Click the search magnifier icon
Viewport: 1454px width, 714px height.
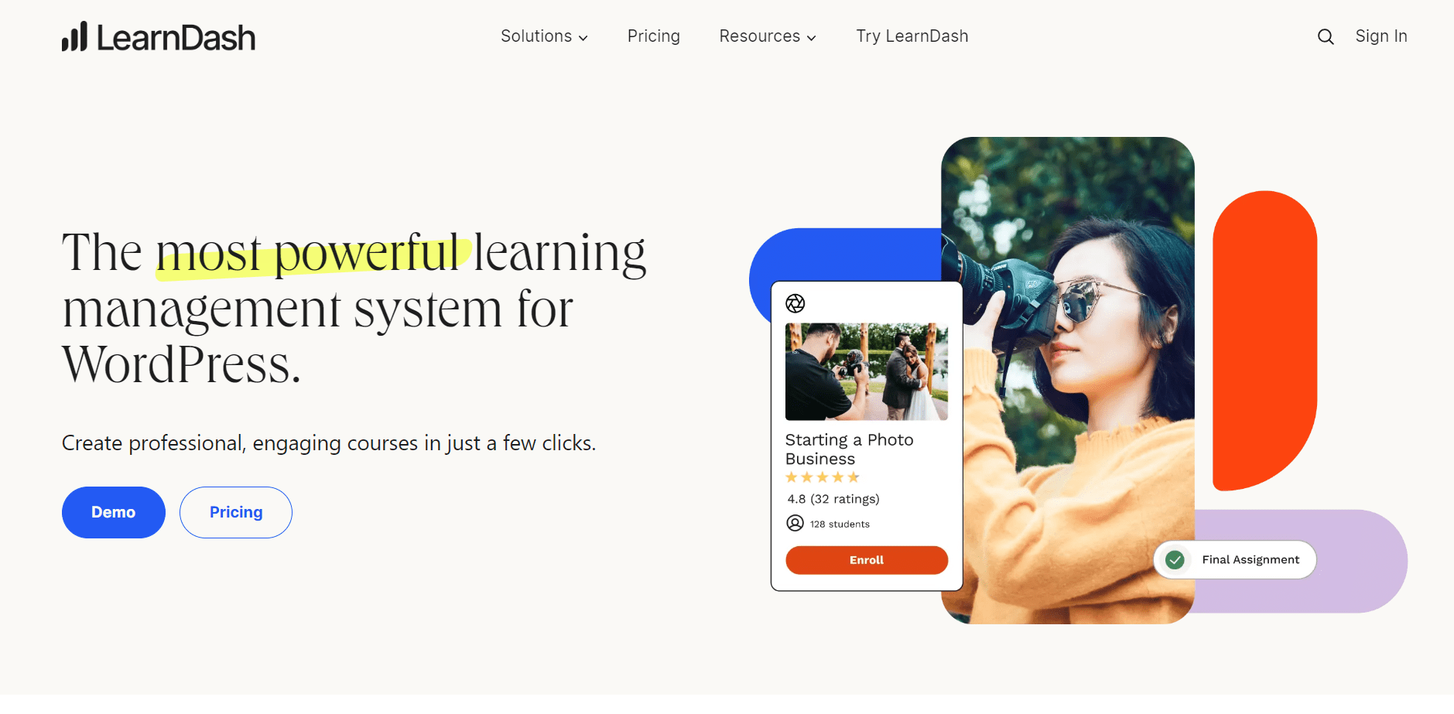point(1326,37)
